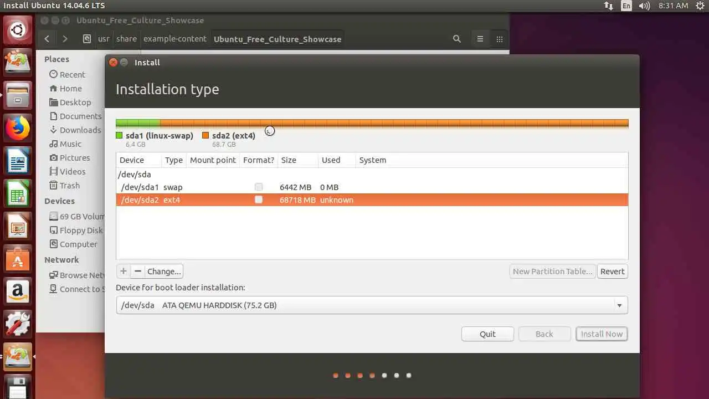Open the Files manager launcher icon
This screenshot has width=709, height=399.
pos(18,95)
